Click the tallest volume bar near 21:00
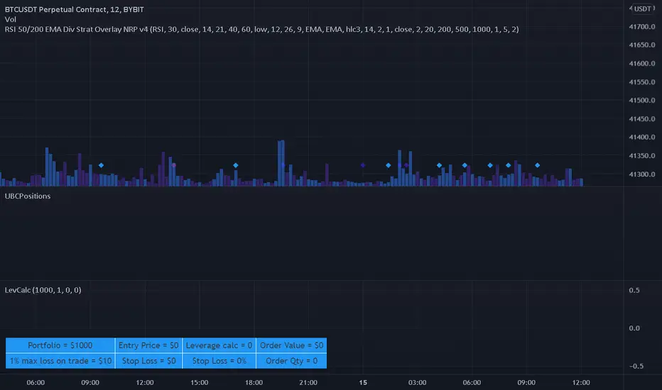The height and width of the screenshot is (390, 662). coord(281,163)
